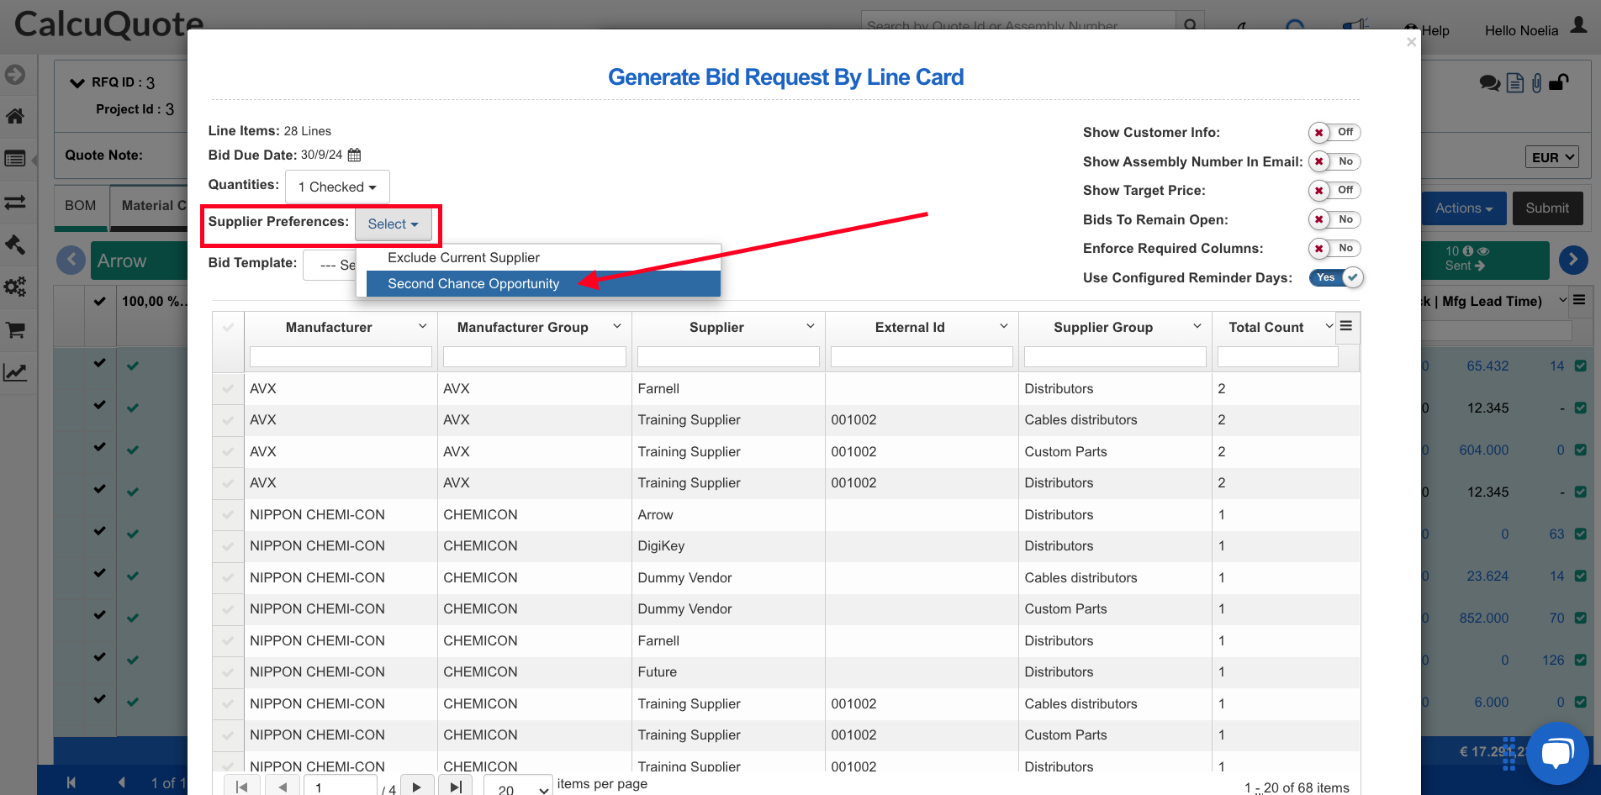Viewport: 1601px width, 795px height.
Task: Click the unlock padlock icon
Action: pos(1558,82)
